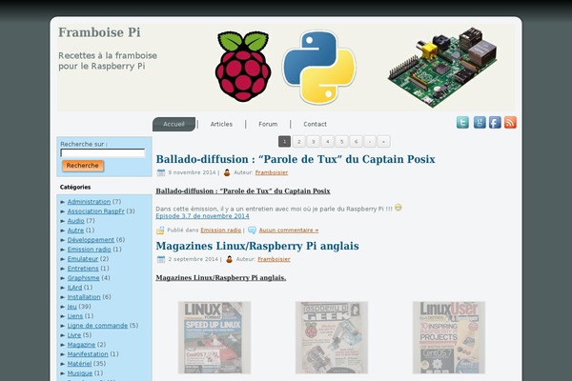
Task: Open the Linux Format magazine cover thumbnail
Action: 214,337
